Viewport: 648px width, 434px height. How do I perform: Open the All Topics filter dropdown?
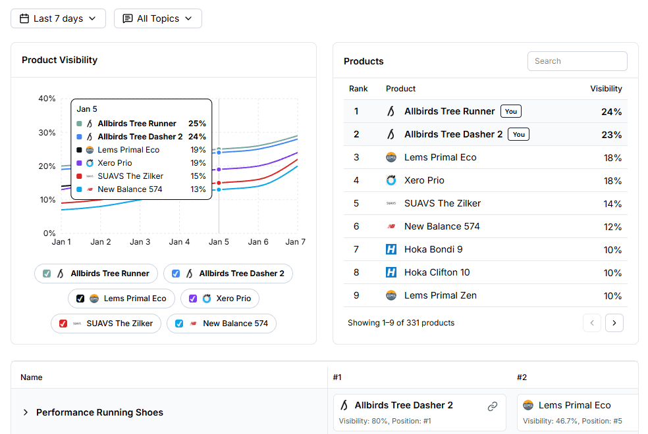click(x=157, y=18)
